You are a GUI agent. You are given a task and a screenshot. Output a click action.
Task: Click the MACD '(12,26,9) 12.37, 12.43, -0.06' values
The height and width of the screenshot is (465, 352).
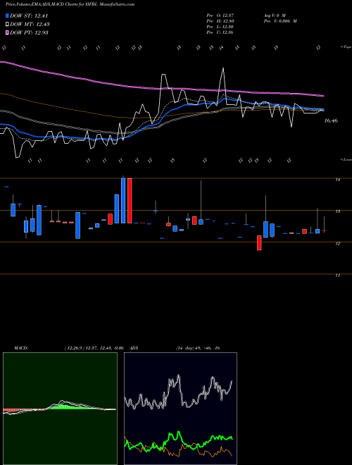pyautogui.click(x=94, y=348)
